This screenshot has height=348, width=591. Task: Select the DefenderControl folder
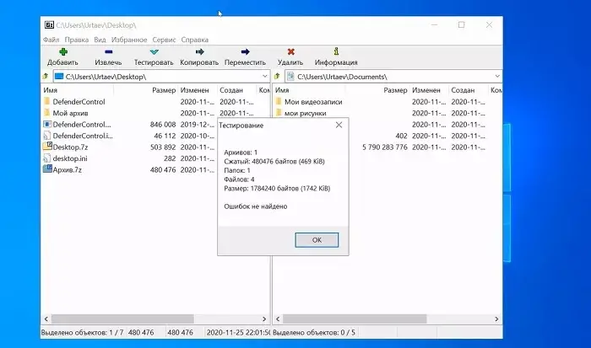click(x=78, y=102)
